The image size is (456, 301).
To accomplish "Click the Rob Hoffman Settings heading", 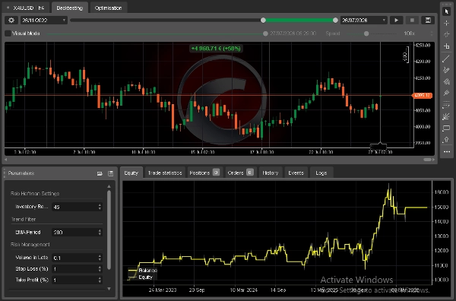I will pyautogui.click(x=35, y=193).
